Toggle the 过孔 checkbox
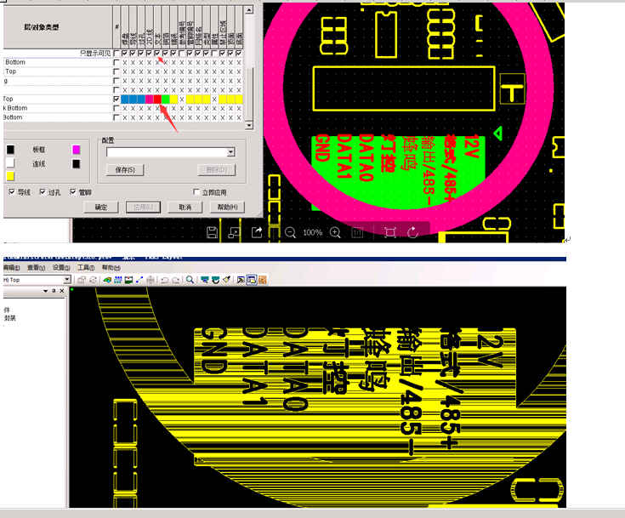This screenshot has height=518, width=625. tap(43, 192)
